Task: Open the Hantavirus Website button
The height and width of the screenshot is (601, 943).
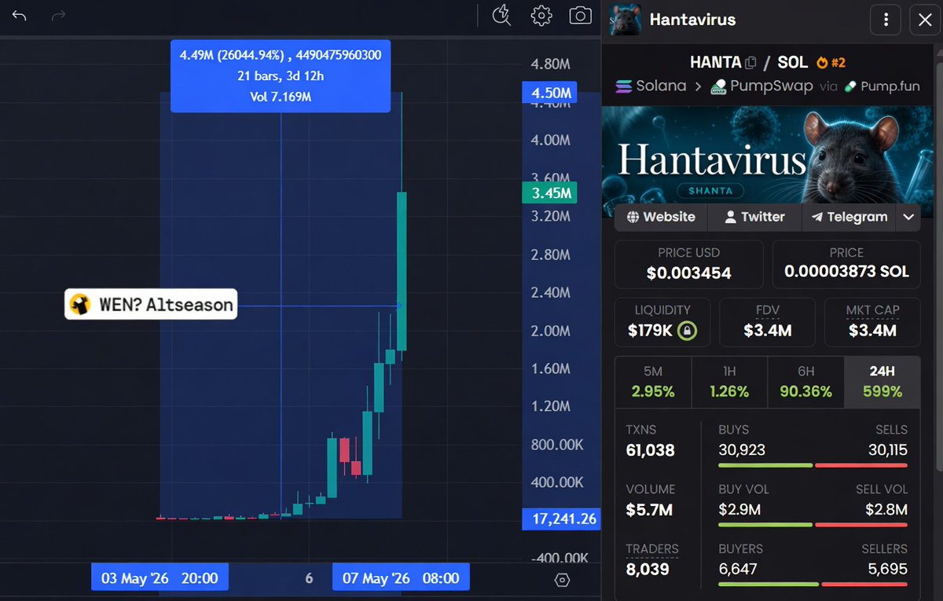Action: [x=661, y=217]
